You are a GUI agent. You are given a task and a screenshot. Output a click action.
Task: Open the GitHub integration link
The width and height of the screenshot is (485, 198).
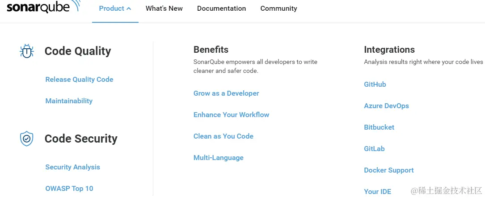375,84
